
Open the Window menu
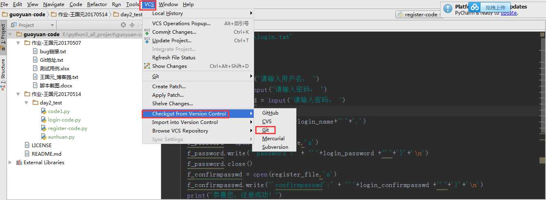coord(168,4)
